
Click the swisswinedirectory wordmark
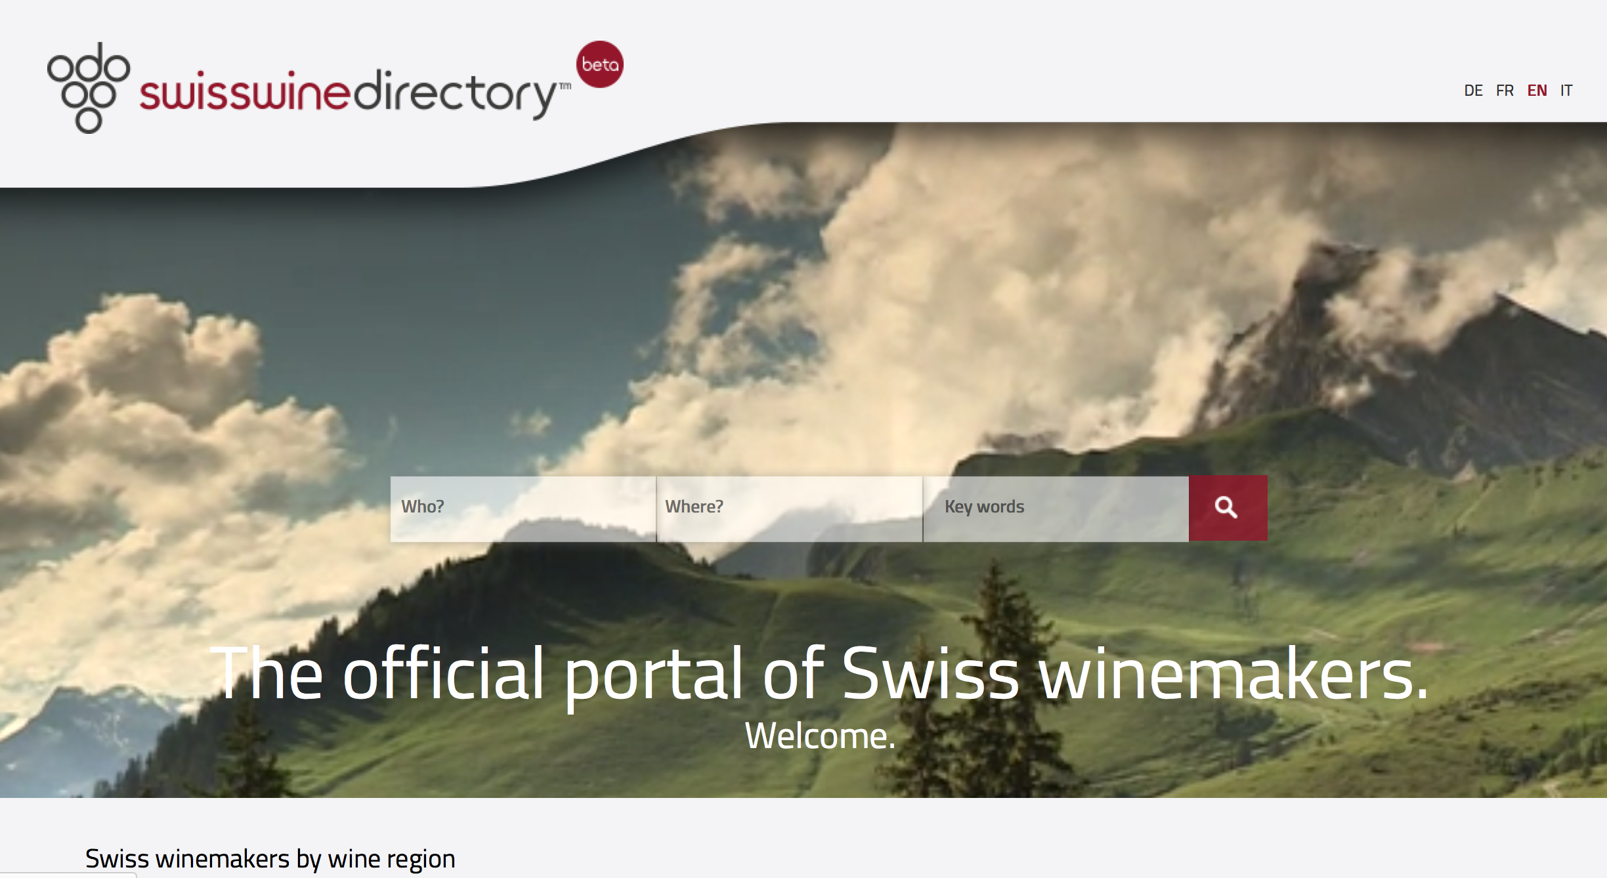(x=355, y=94)
